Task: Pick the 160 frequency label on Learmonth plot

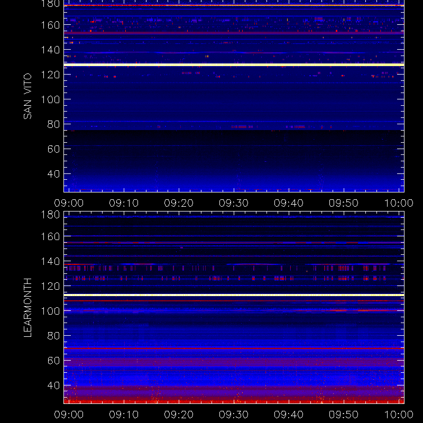Action: click(x=50, y=236)
